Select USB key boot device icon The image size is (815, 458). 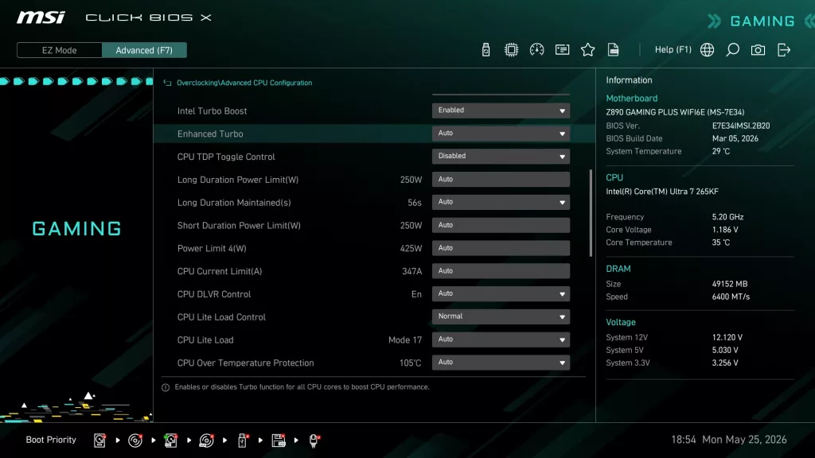[242, 441]
